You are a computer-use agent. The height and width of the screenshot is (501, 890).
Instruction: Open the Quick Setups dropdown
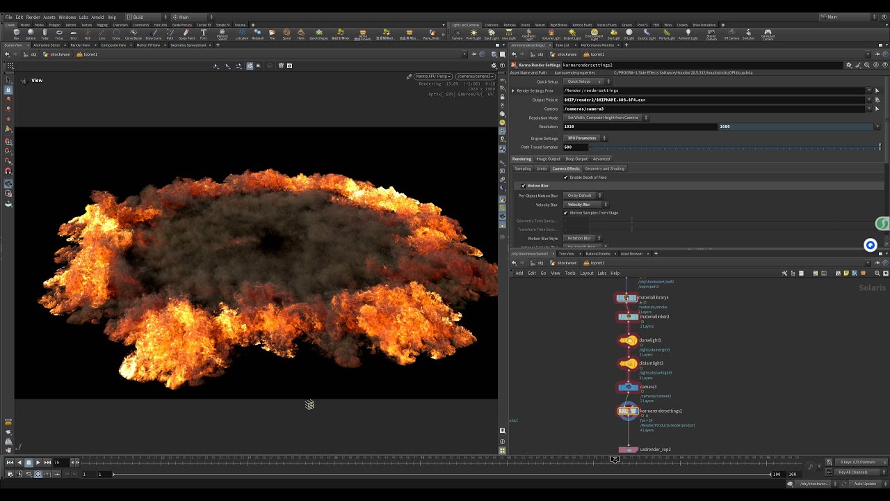(588, 81)
